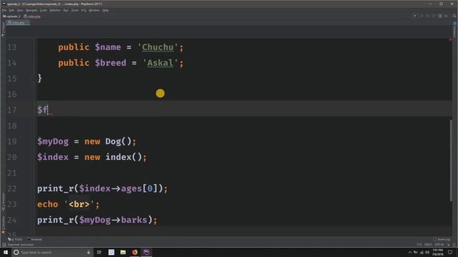Click $myDog variable on line 19

tap(53, 141)
